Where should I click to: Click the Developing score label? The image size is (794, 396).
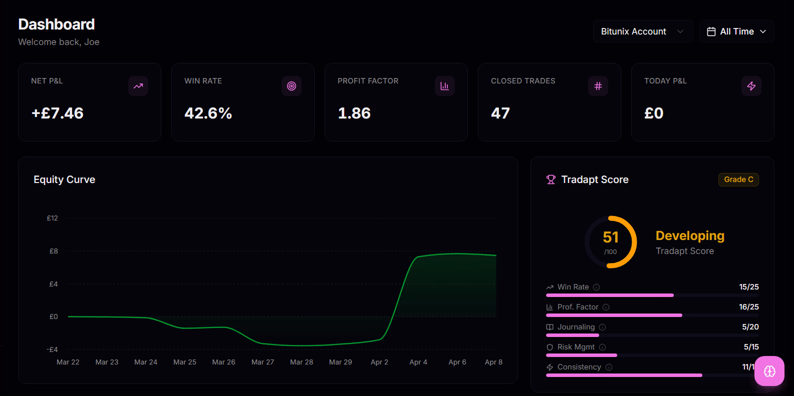(x=690, y=235)
